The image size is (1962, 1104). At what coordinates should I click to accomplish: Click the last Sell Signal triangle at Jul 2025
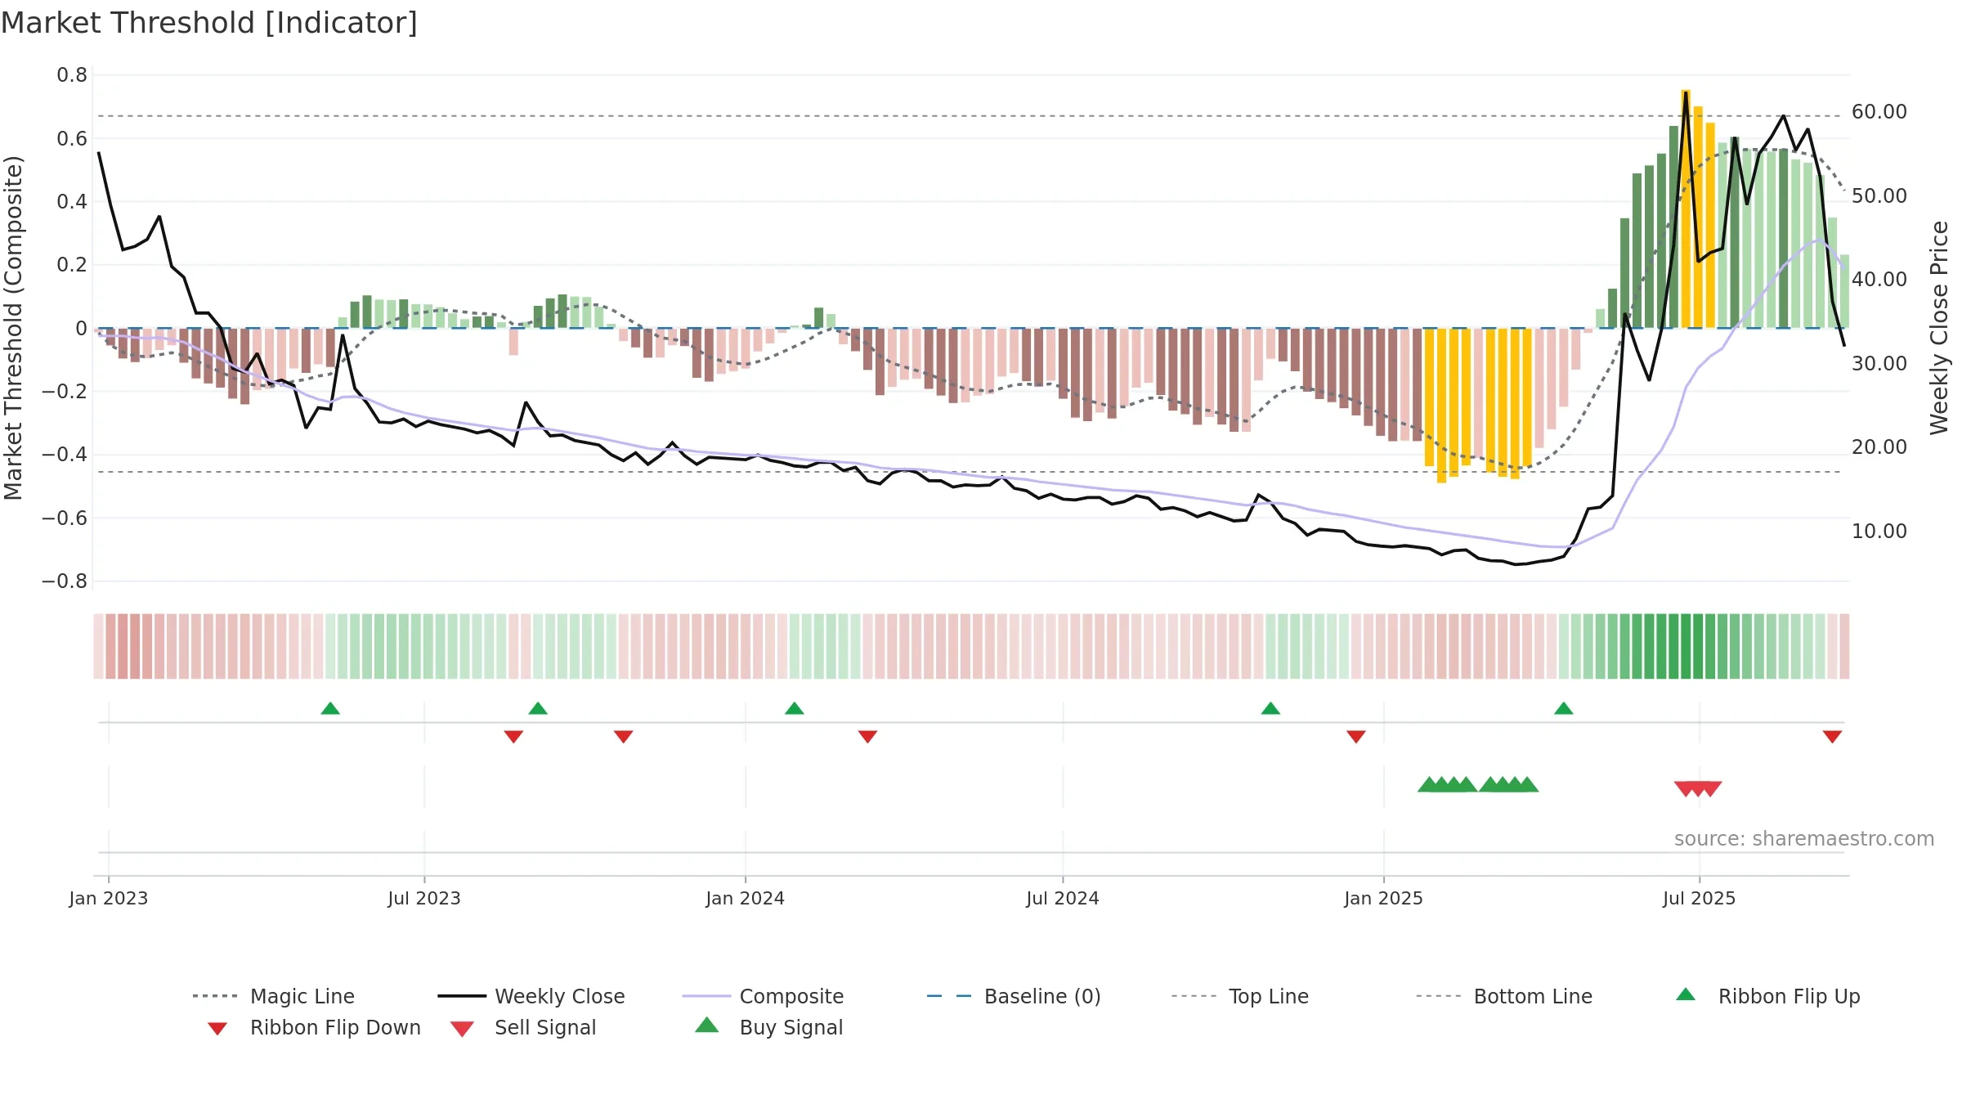point(1711,789)
